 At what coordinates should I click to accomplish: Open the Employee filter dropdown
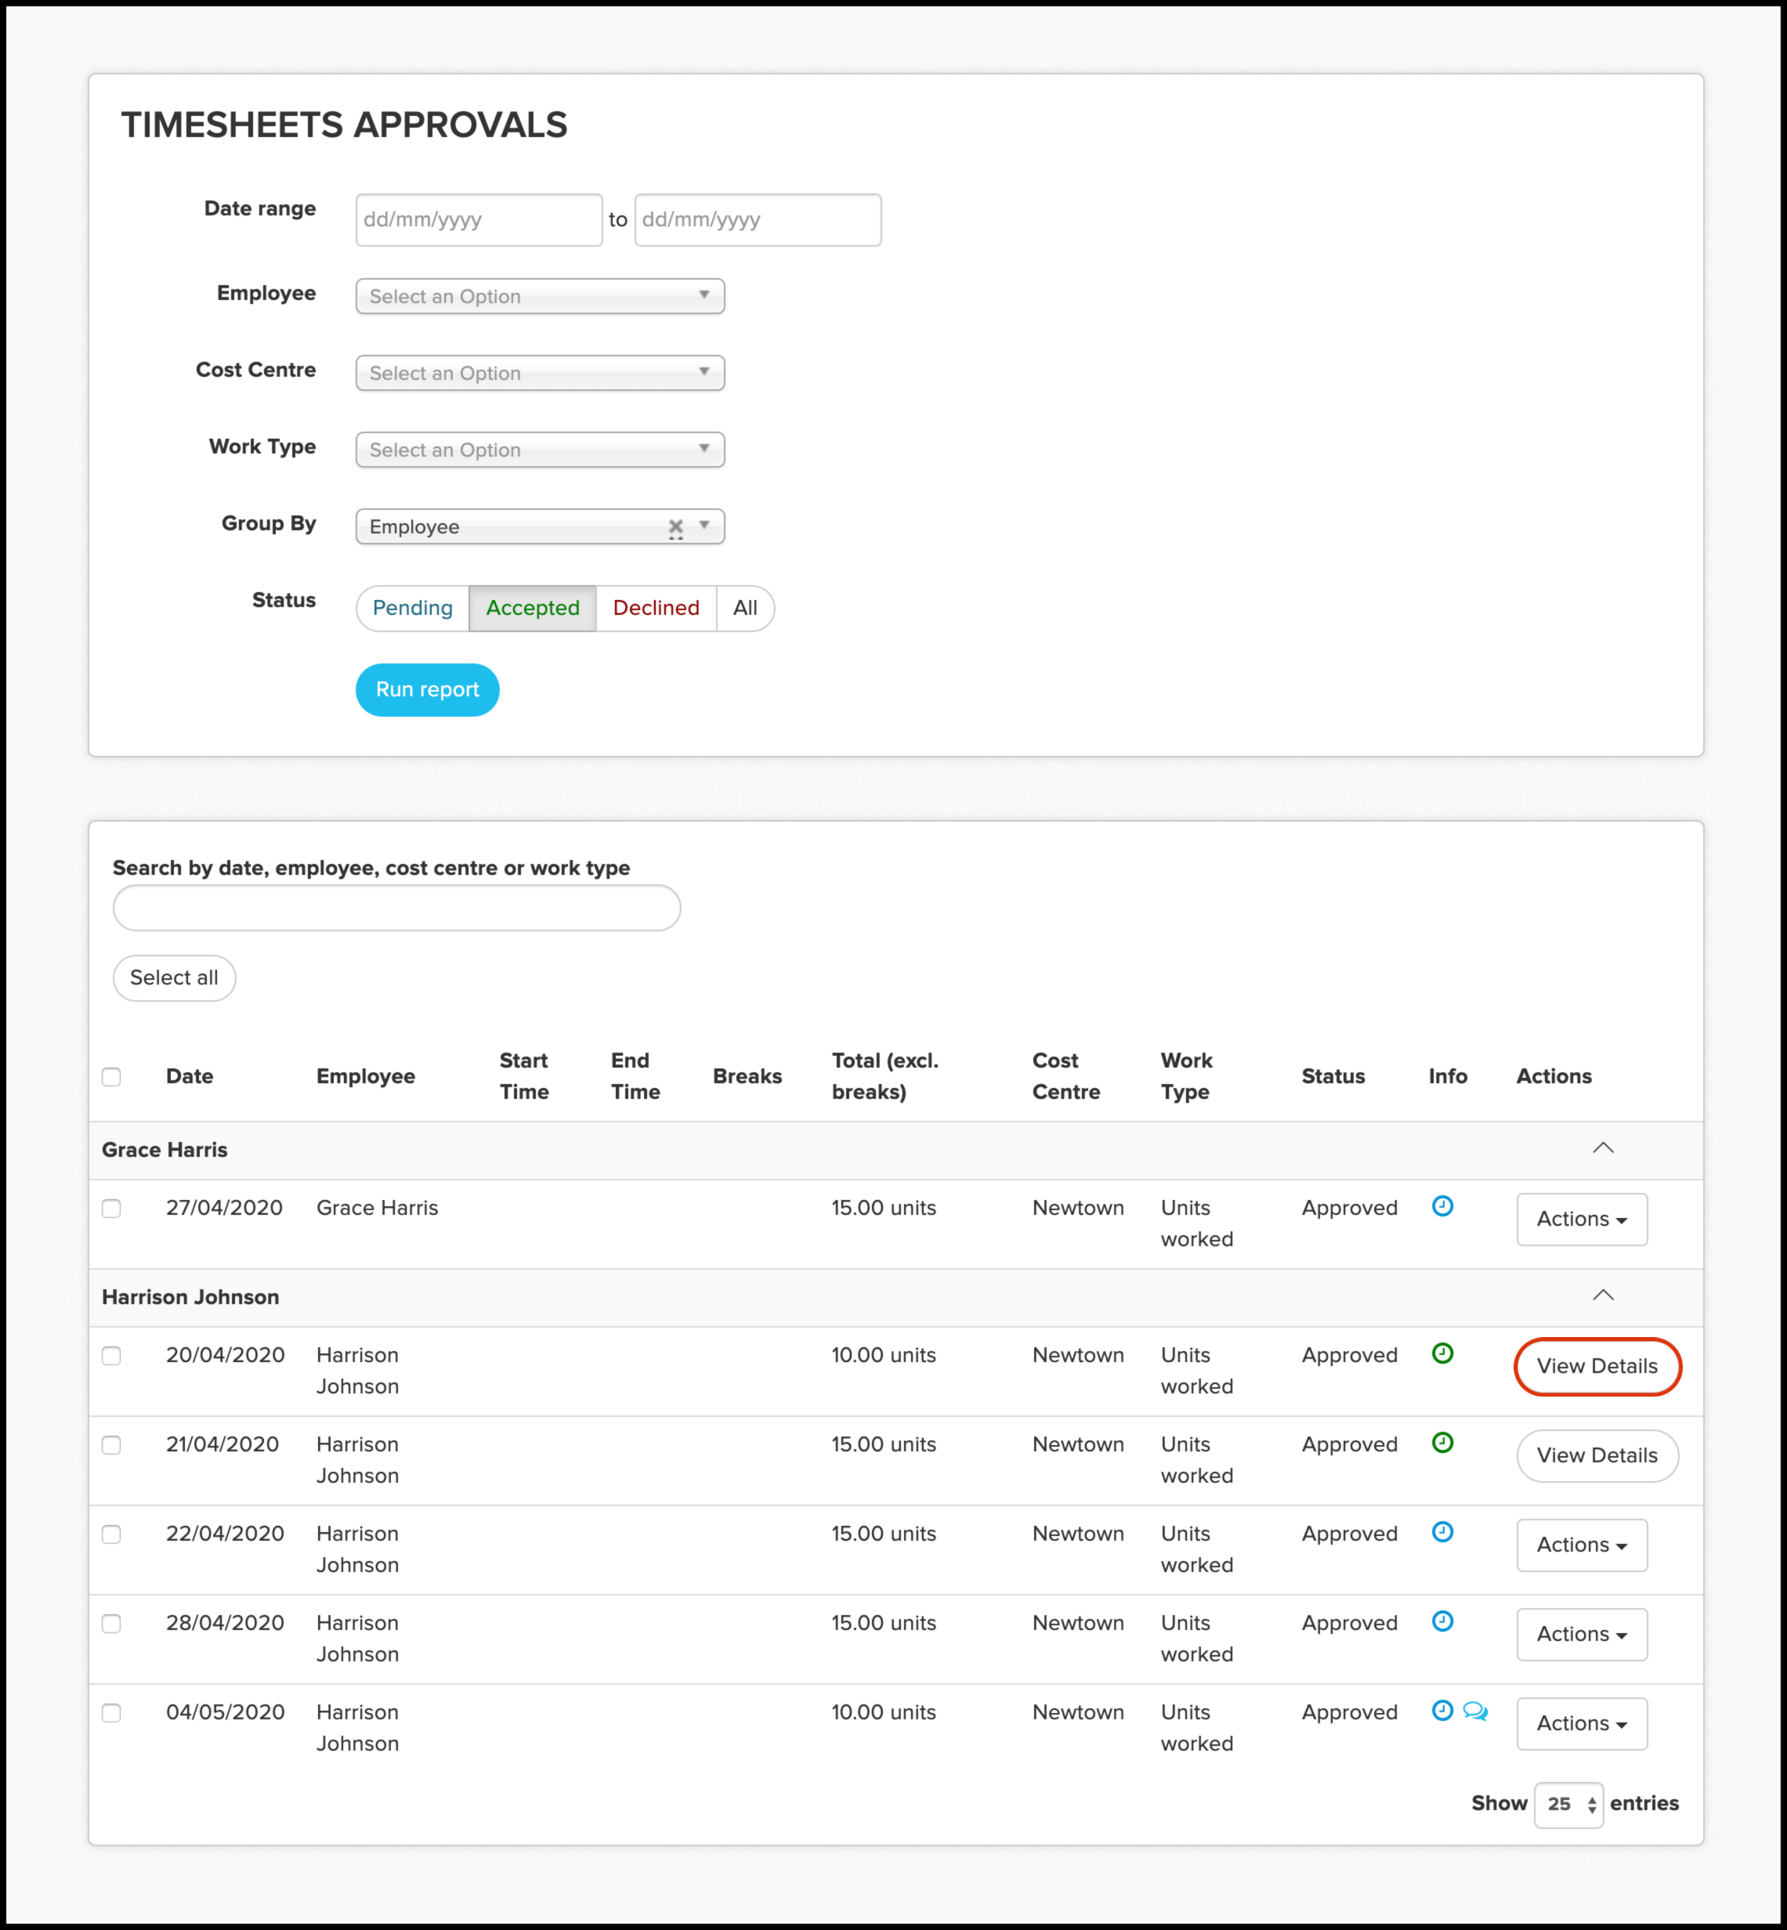(x=540, y=296)
